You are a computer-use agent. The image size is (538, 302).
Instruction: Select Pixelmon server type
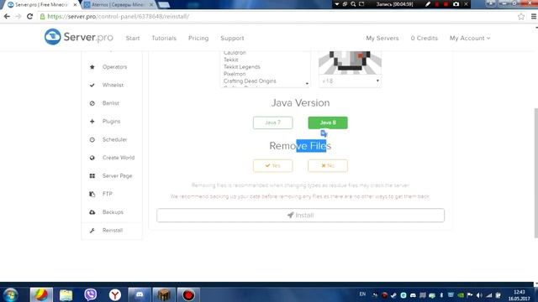pos(235,74)
